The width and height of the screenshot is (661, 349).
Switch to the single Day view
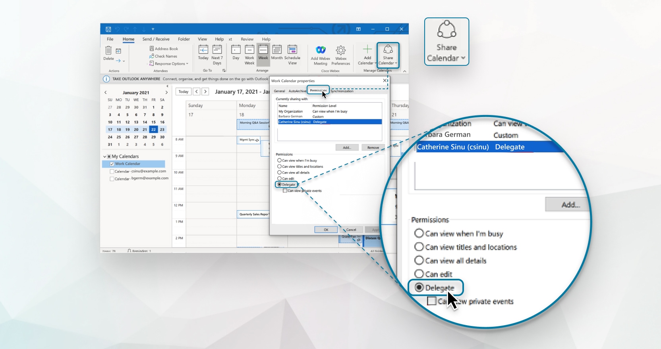tap(236, 52)
